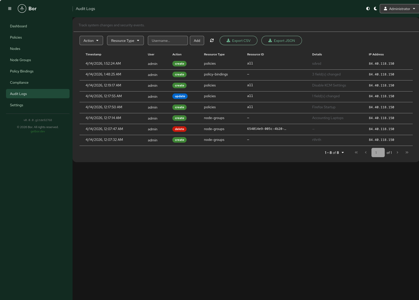The width and height of the screenshot is (419, 300).
Task: Click resource ID 654014e9-005c-4b20-…
Action: pyautogui.click(x=267, y=129)
